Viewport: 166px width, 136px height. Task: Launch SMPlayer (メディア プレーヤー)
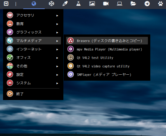[107, 74]
